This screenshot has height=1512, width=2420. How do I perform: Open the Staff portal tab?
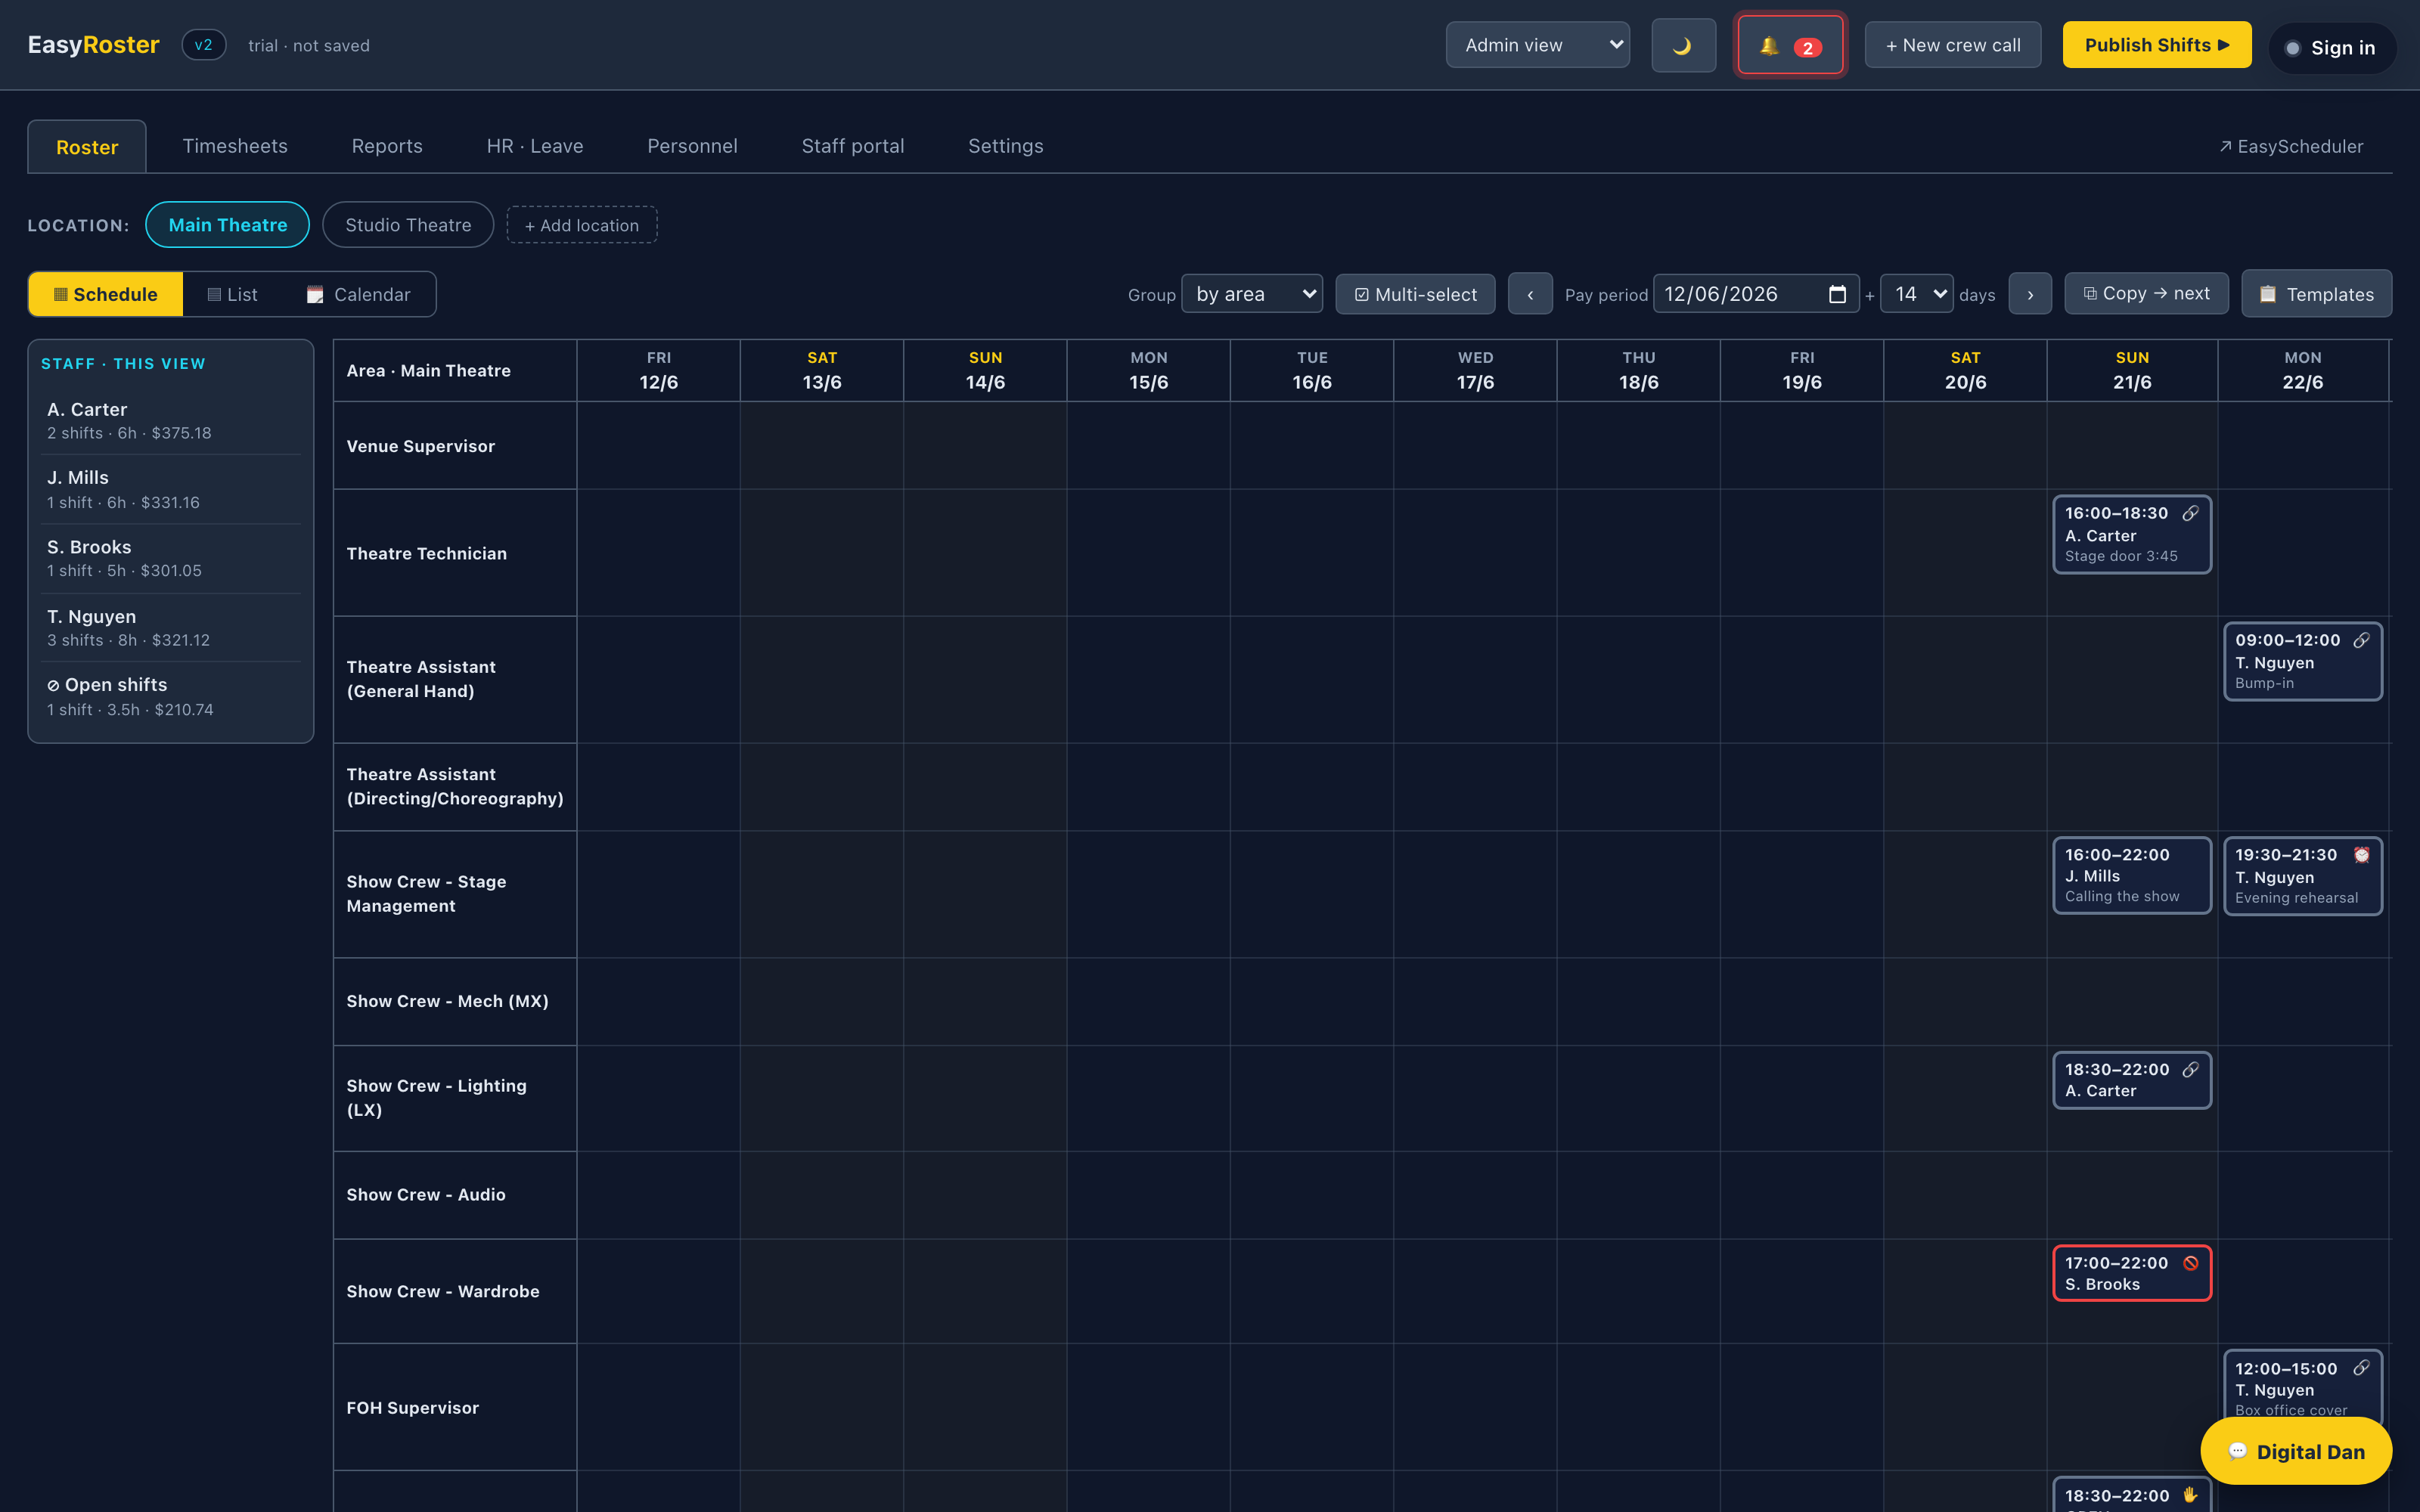click(853, 146)
